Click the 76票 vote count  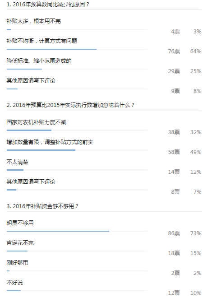(174, 51)
